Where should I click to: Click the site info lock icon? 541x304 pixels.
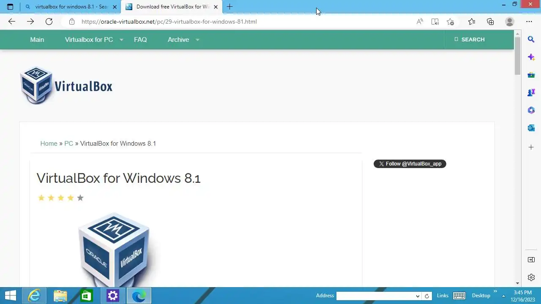(72, 22)
